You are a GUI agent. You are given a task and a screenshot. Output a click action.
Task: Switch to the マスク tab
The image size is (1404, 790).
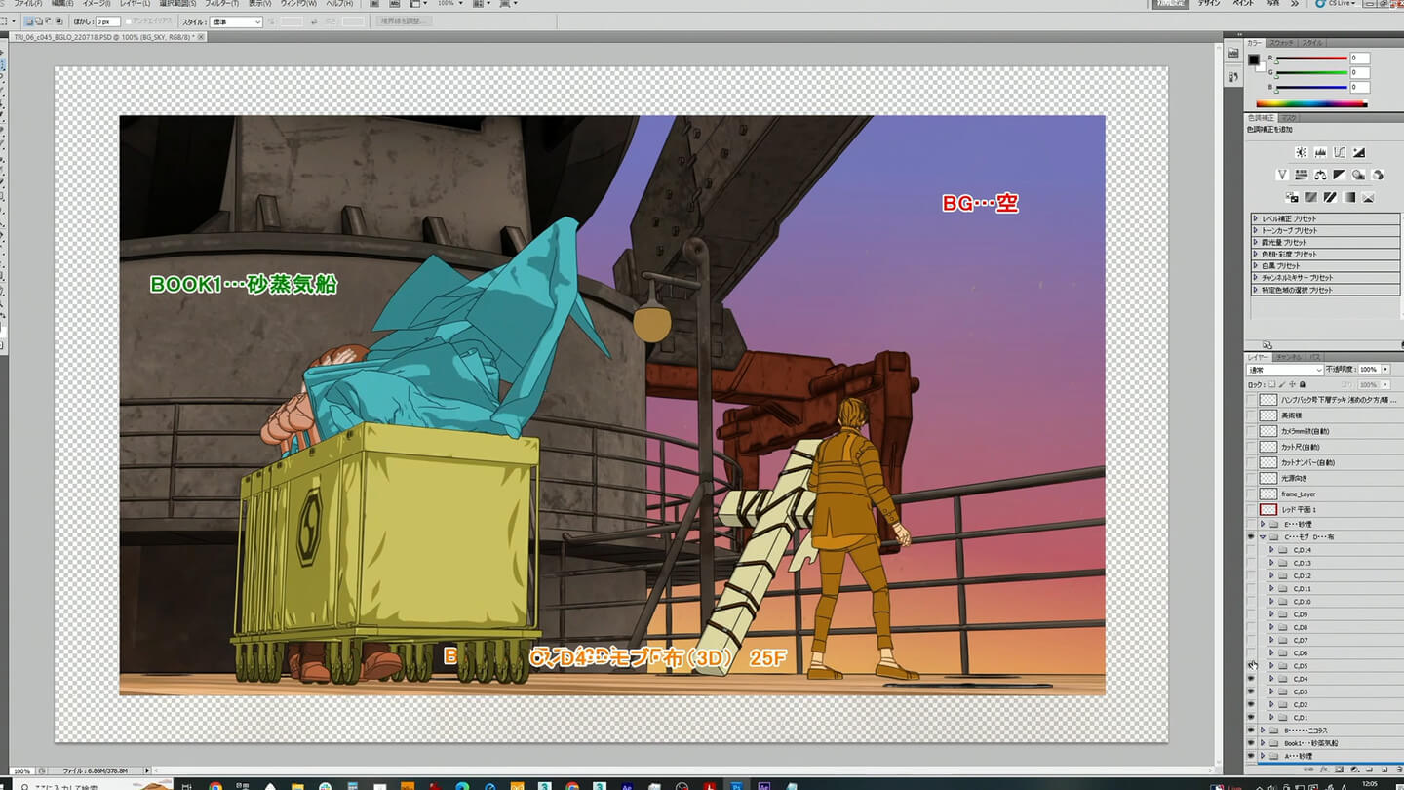tap(1289, 118)
